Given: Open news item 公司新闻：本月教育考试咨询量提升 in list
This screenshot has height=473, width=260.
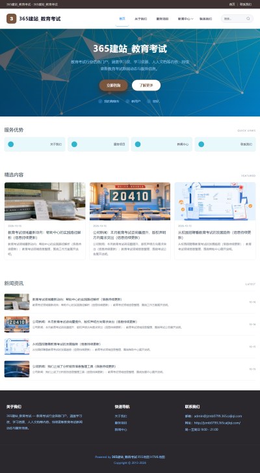Looking at the screenshot, I should (84, 321).
